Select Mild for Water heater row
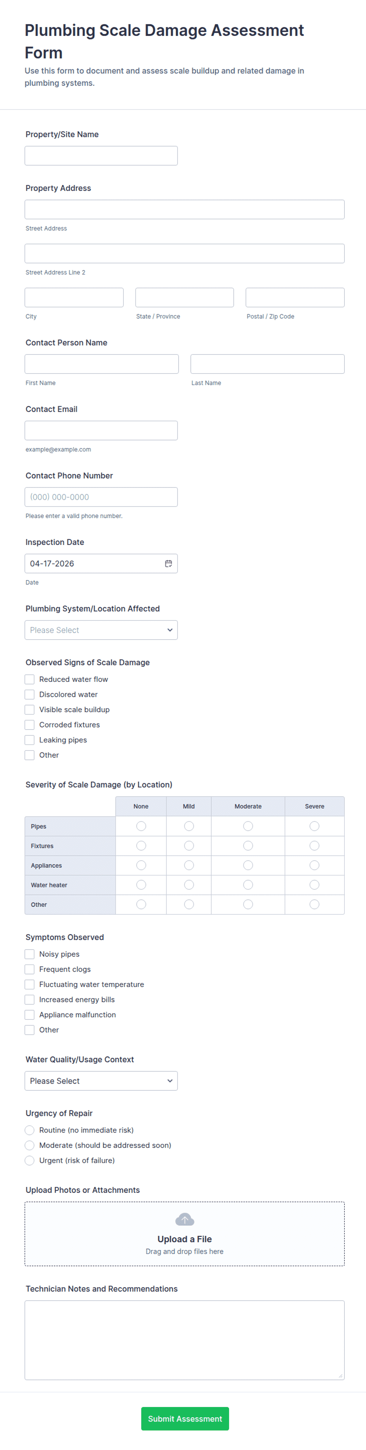This screenshot has height=1450, width=366. click(189, 885)
